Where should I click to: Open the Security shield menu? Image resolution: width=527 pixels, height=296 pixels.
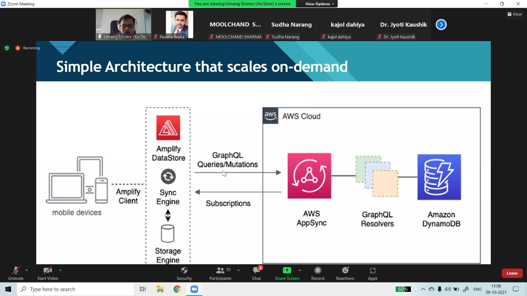click(184, 273)
